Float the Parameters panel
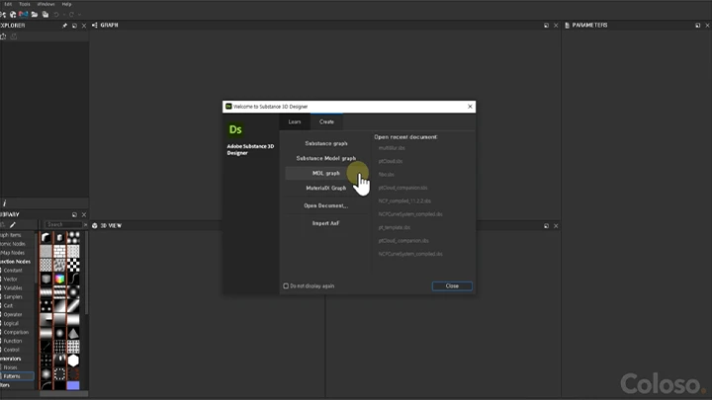 pos(698,26)
